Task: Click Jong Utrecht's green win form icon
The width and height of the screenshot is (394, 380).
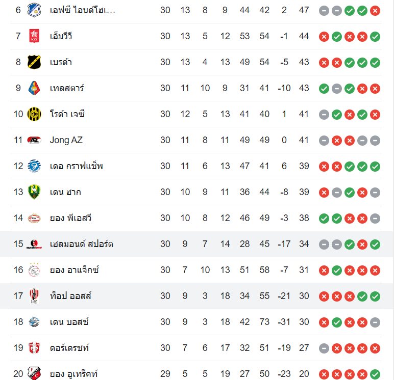Action: [375, 374]
